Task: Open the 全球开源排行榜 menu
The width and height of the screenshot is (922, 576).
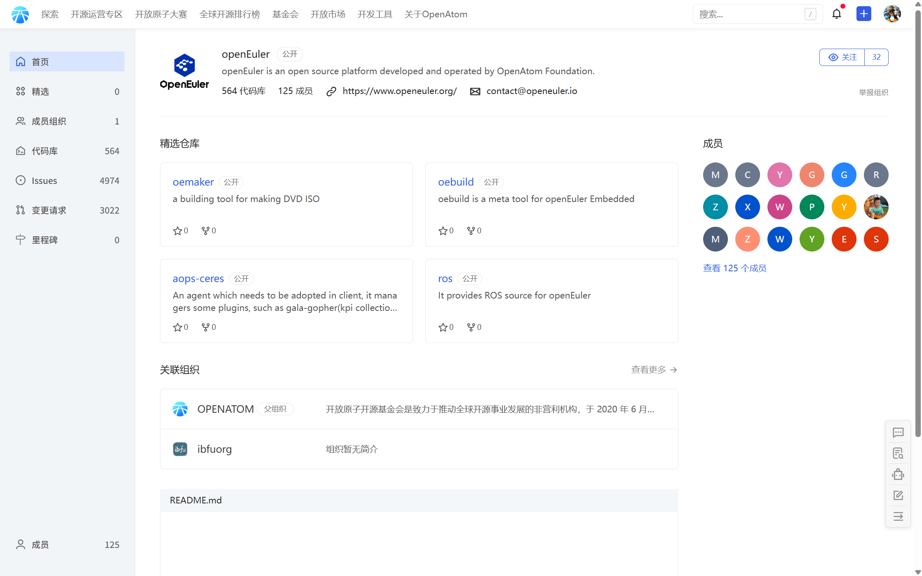Action: [x=230, y=14]
